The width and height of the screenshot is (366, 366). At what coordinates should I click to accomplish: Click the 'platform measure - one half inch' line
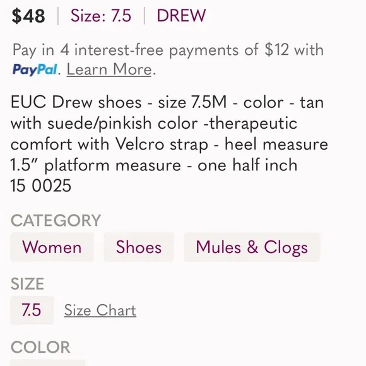click(x=154, y=165)
